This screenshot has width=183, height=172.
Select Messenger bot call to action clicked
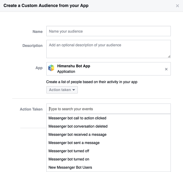(x=77, y=118)
